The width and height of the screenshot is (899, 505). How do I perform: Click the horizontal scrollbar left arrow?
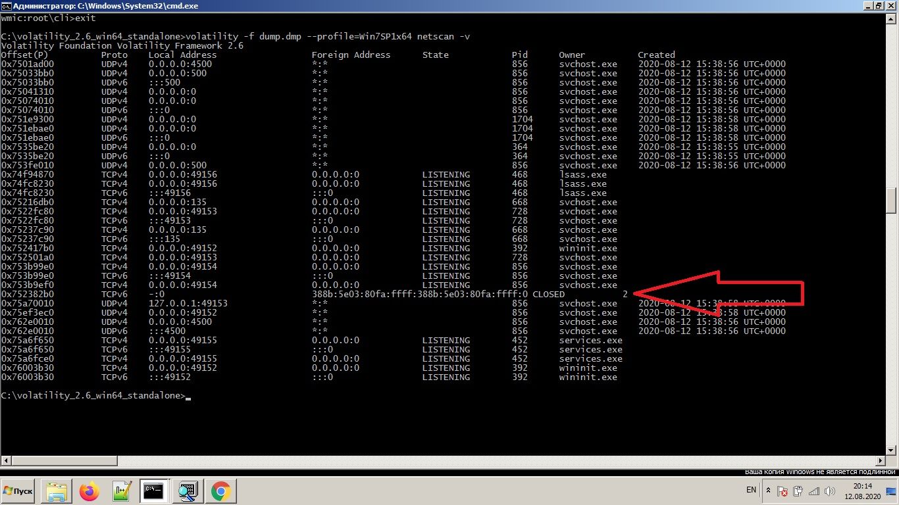pos(6,461)
